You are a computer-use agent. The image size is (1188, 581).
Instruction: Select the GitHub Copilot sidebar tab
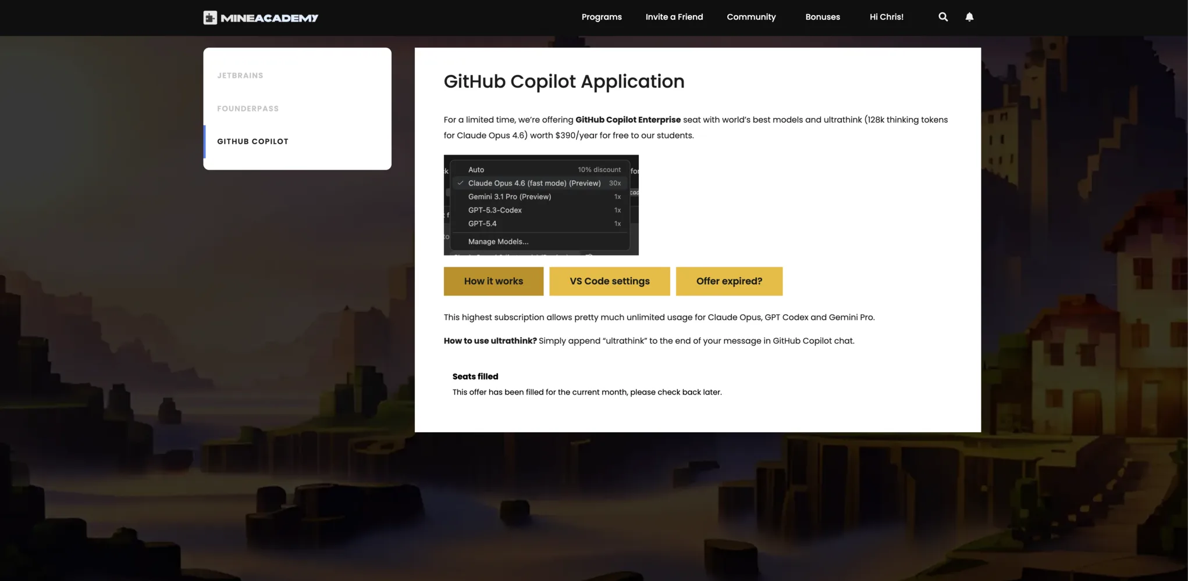point(297,141)
